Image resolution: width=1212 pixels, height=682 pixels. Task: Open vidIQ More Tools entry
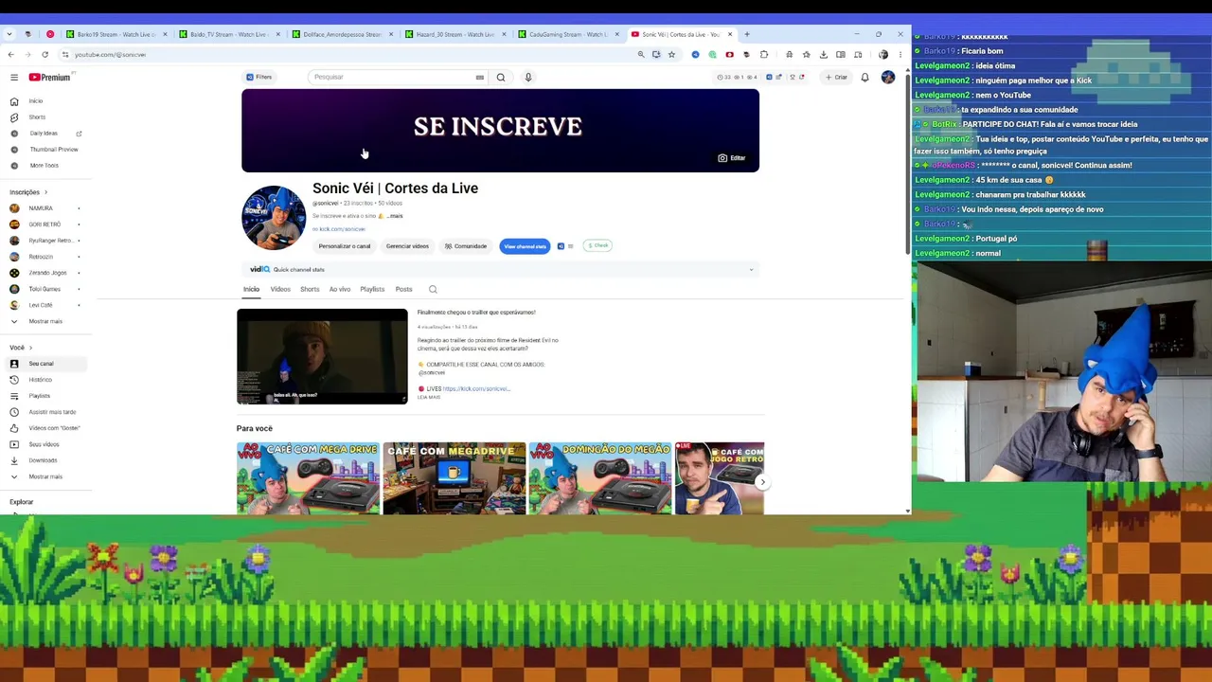[45, 166]
